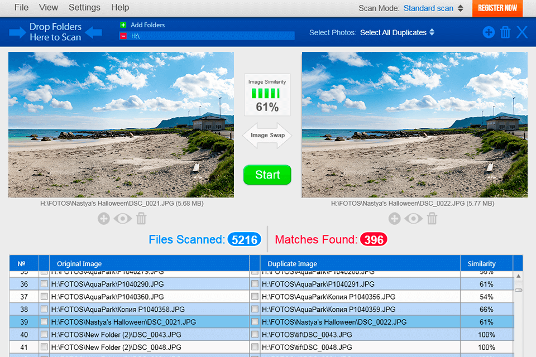Click the move icon in the top blue toolbar
The height and width of the screenshot is (357, 536).
coord(489,32)
